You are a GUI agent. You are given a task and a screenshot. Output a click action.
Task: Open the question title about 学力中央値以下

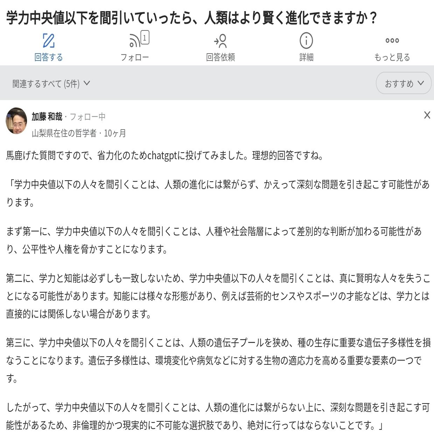point(191,17)
